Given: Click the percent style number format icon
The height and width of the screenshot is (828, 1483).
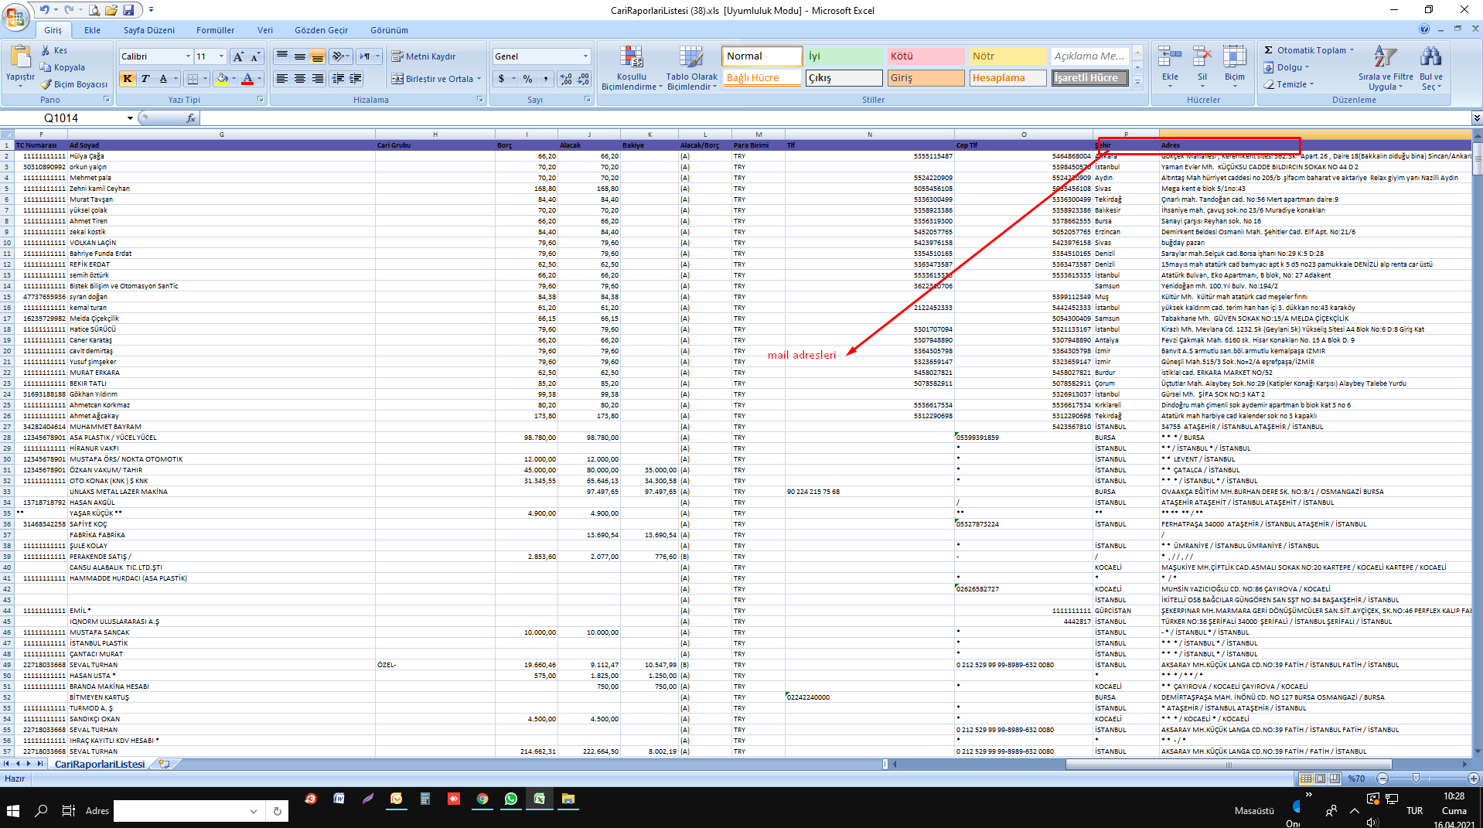Looking at the screenshot, I should coord(527,79).
